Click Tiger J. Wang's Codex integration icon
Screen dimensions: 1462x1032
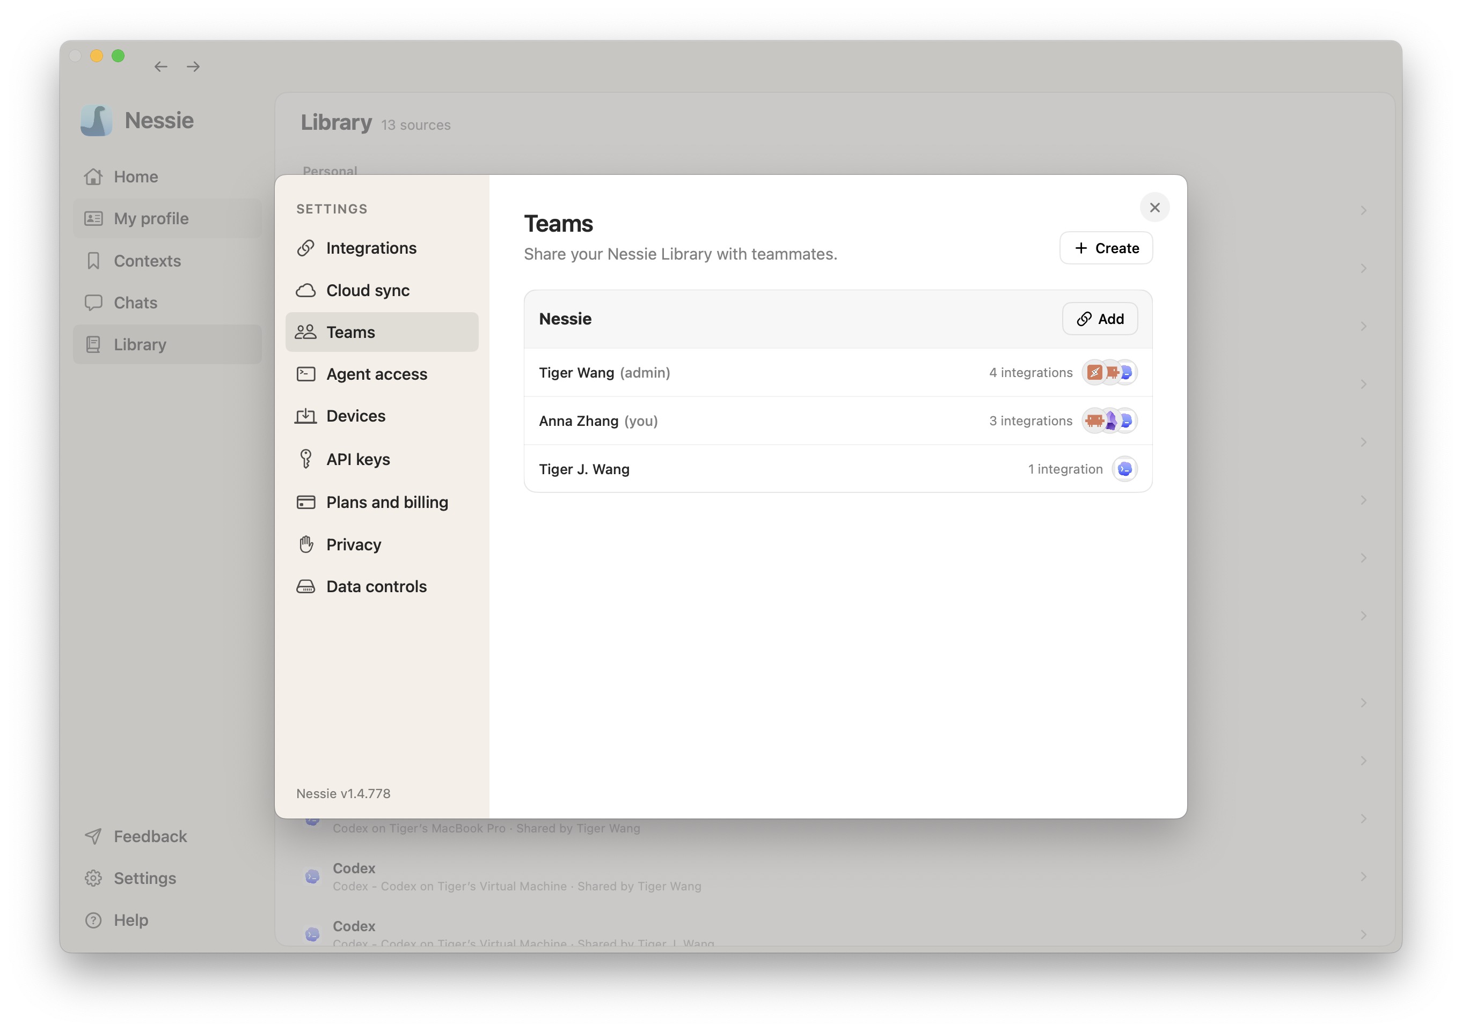click(1124, 469)
